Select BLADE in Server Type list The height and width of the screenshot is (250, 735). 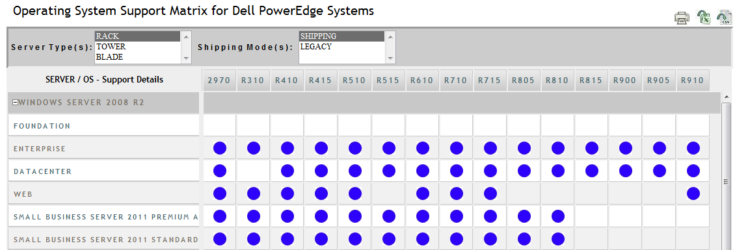(x=138, y=57)
